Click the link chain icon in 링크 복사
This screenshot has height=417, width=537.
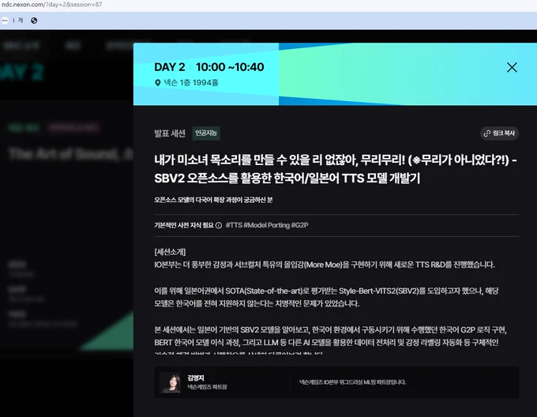coord(486,133)
